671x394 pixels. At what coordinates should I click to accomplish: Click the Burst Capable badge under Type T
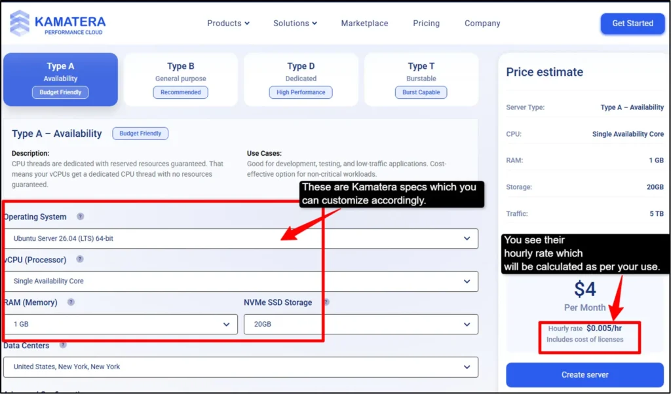[x=421, y=92]
